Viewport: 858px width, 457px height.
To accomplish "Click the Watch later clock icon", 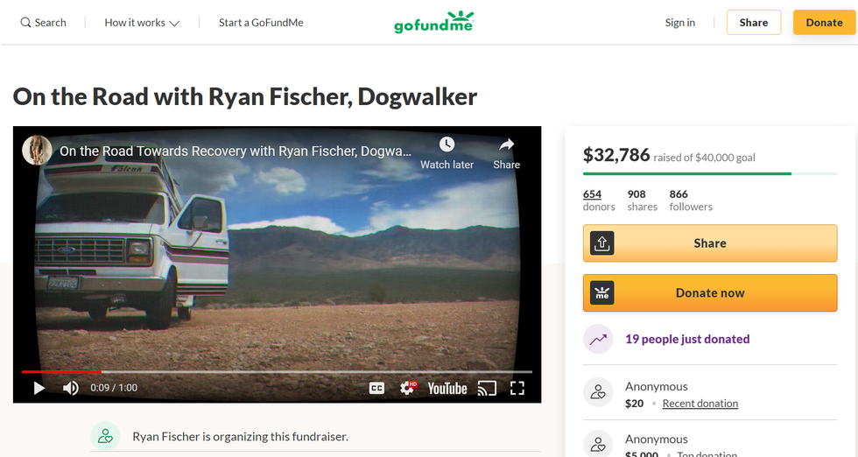I will coord(447,144).
